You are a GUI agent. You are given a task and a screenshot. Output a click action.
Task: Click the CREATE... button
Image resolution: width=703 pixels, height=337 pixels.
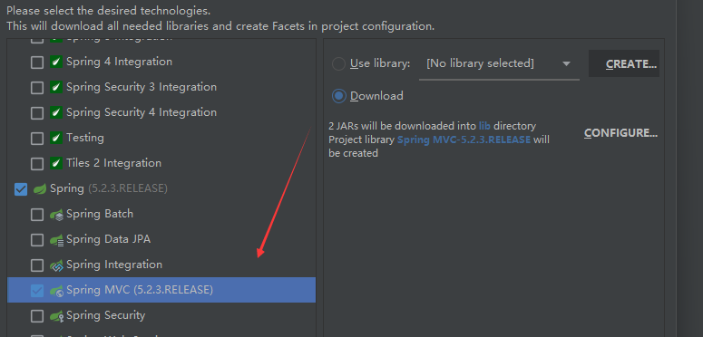tap(624, 63)
